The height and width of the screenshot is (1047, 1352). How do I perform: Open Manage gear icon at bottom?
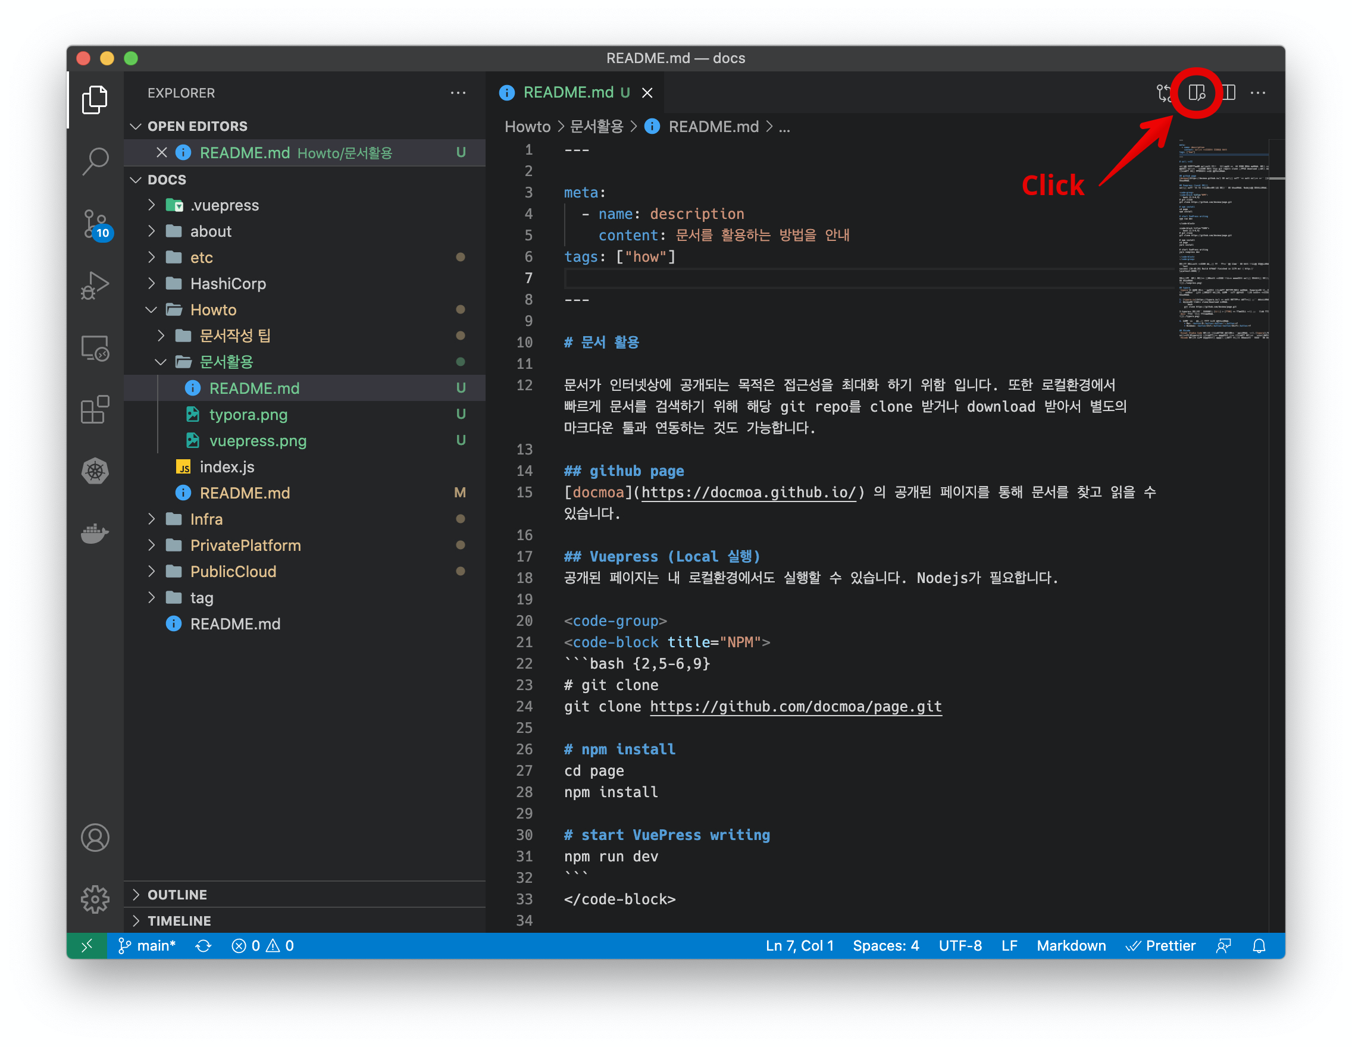[95, 899]
